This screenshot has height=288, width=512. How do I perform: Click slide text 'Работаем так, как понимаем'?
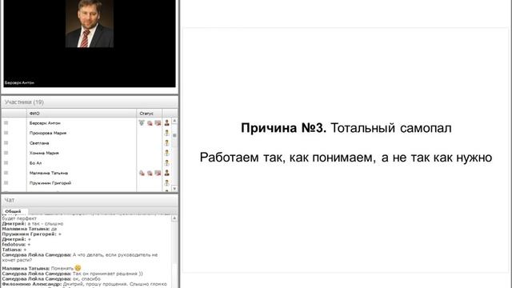286,158
